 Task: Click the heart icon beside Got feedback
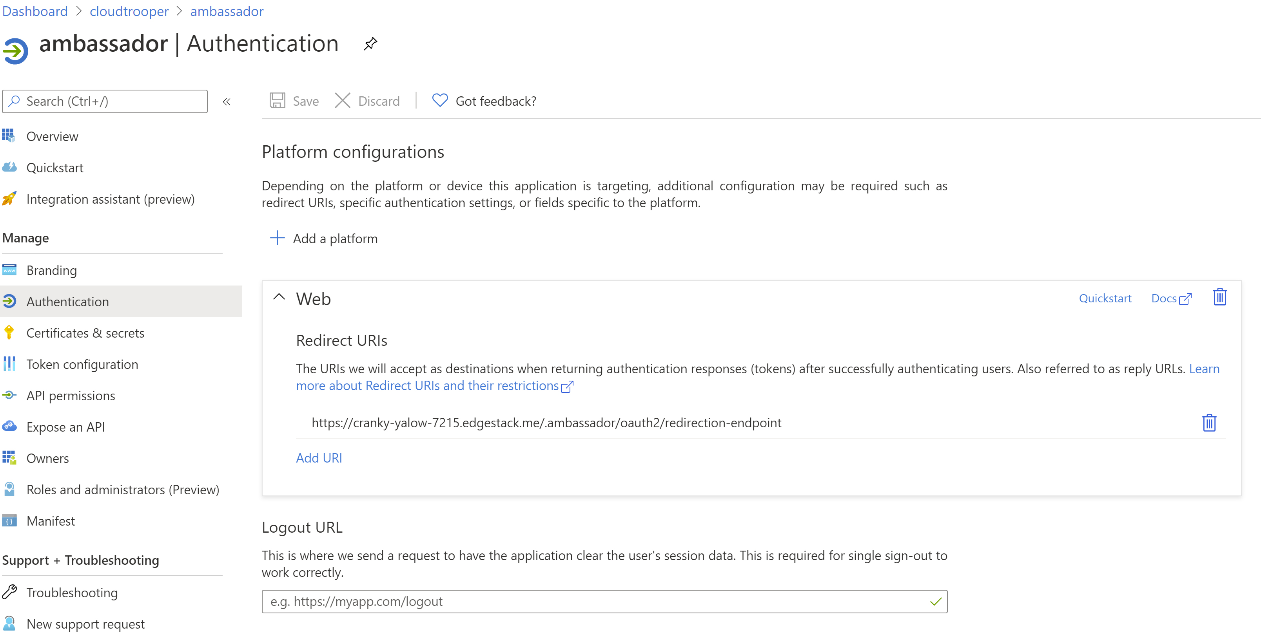pyautogui.click(x=439, y=100)
